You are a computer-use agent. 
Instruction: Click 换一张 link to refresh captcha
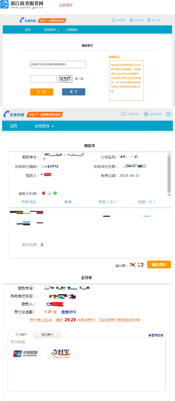coord(79,79)
